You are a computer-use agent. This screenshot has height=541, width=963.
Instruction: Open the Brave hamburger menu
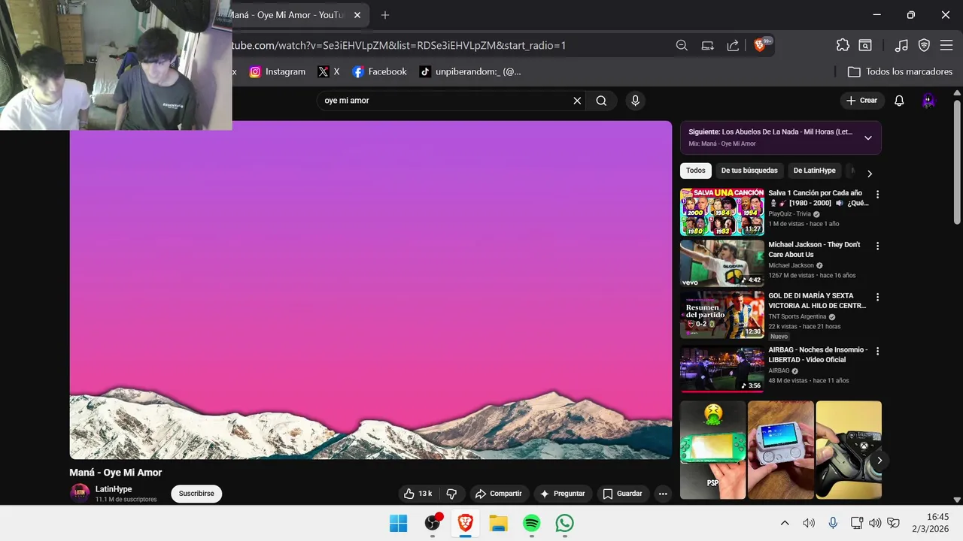pos(946,45)
